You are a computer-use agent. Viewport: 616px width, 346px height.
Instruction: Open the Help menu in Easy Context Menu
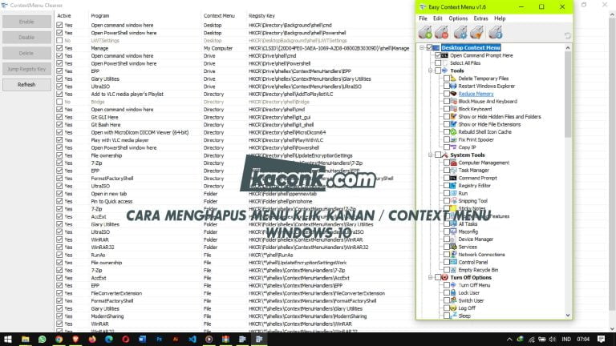pyautogui.click(x=500, y=18)
